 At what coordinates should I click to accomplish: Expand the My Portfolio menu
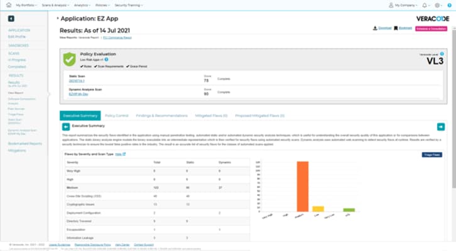[26, 4]
